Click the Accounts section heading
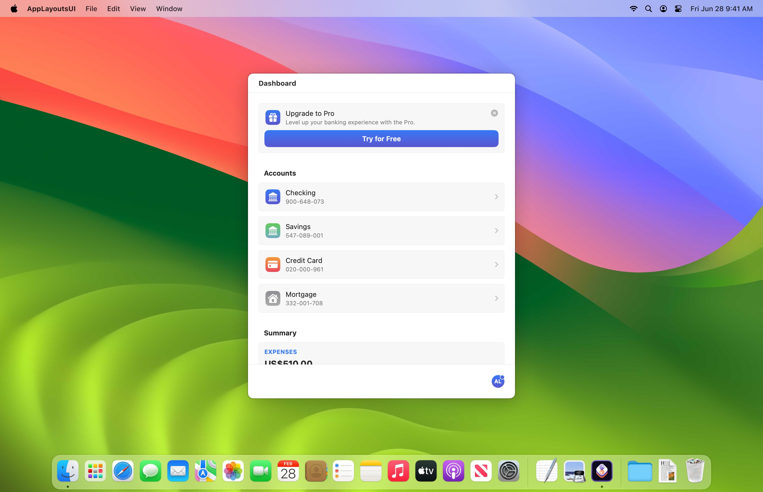The image size is (763, 492). [280, 173]
